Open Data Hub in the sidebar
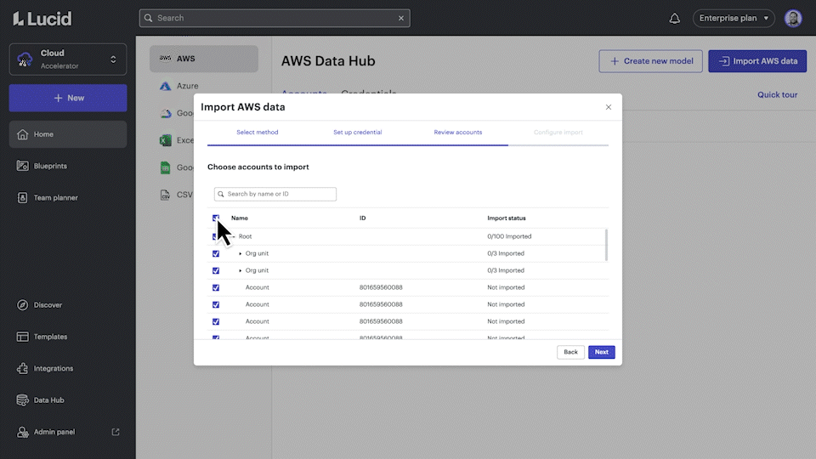Screen dimensions: 816x459 coord(48,400)
